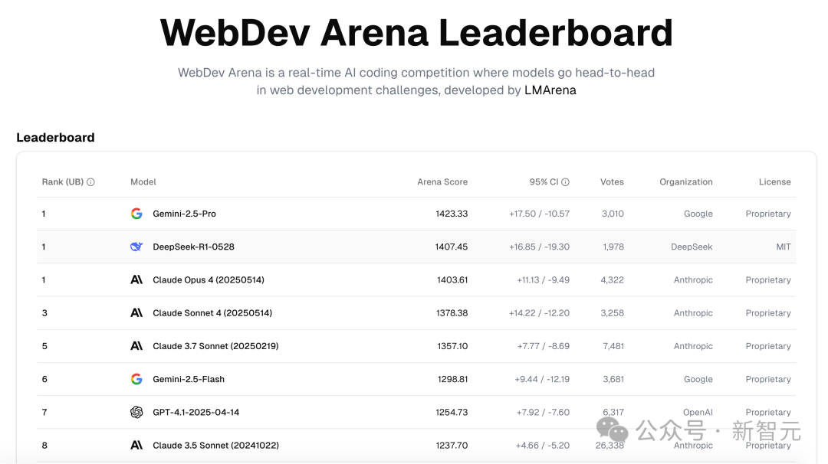Click the arena score 1407.45

point(452,247)
